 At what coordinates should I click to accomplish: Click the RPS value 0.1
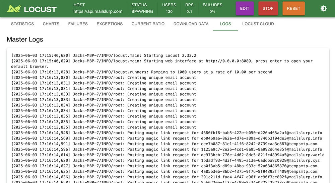pos(189,11)
